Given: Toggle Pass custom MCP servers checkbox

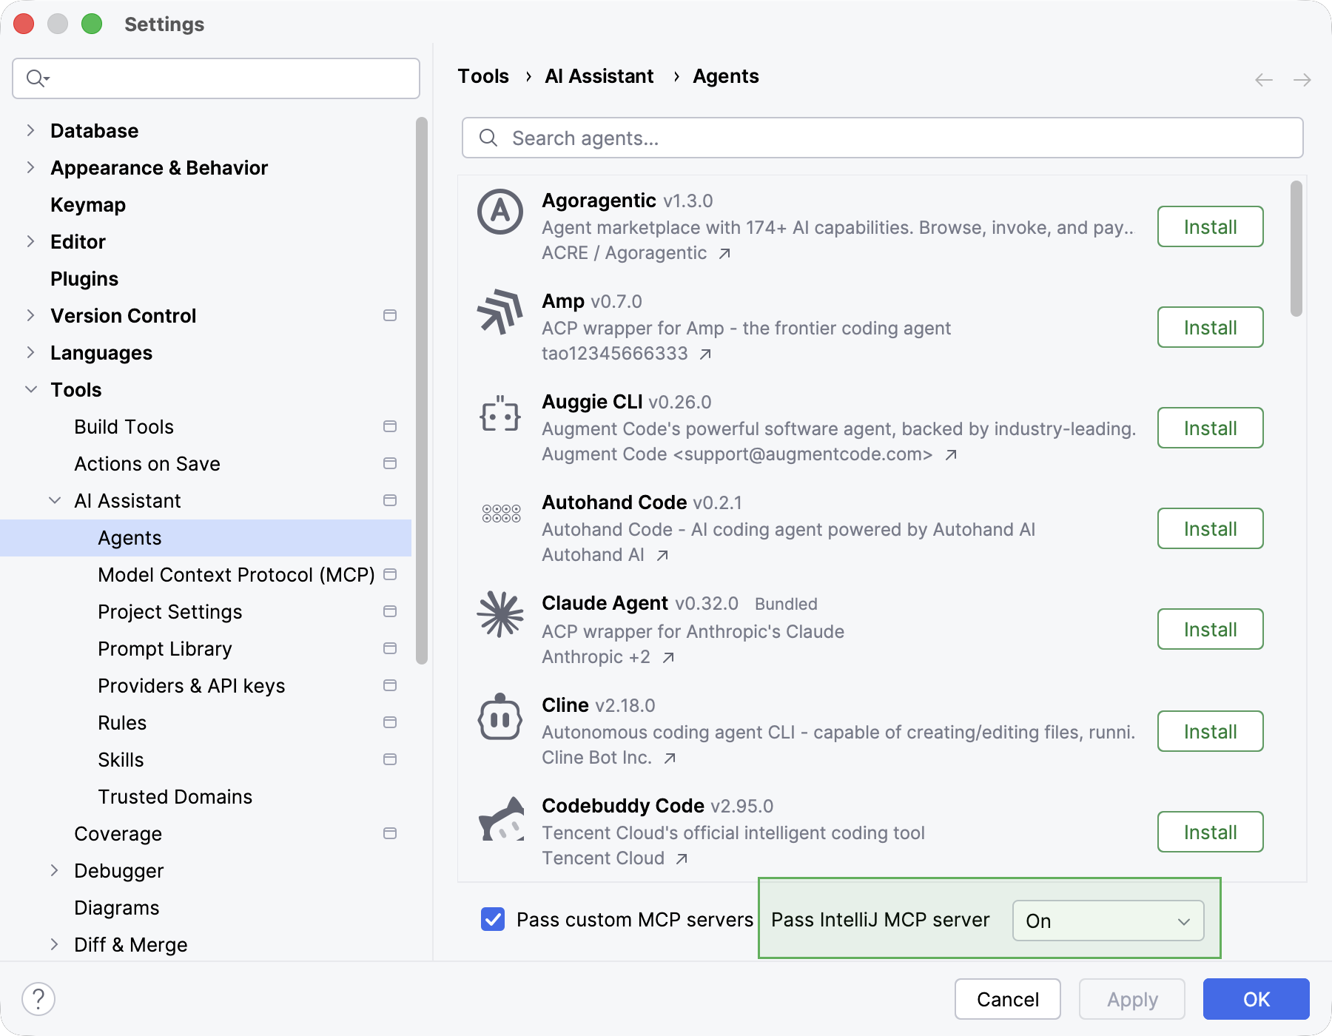Looking at the screenshot, I should (493, 919).
